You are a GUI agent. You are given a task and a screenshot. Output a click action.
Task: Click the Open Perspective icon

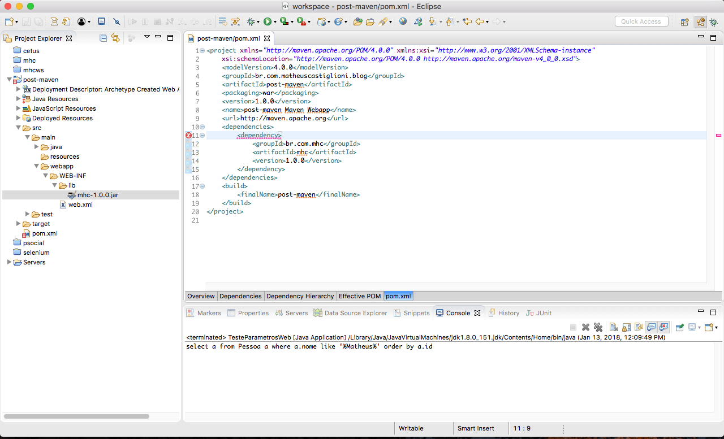[685, 21]
